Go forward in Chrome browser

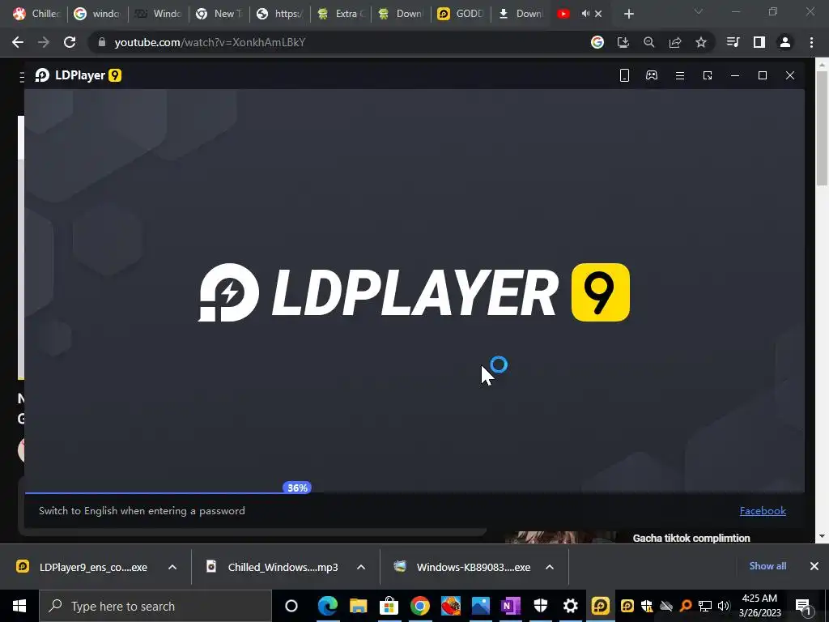pos(44,42)
